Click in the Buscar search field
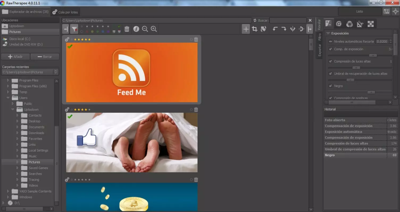400x212 pixels. 288,20
